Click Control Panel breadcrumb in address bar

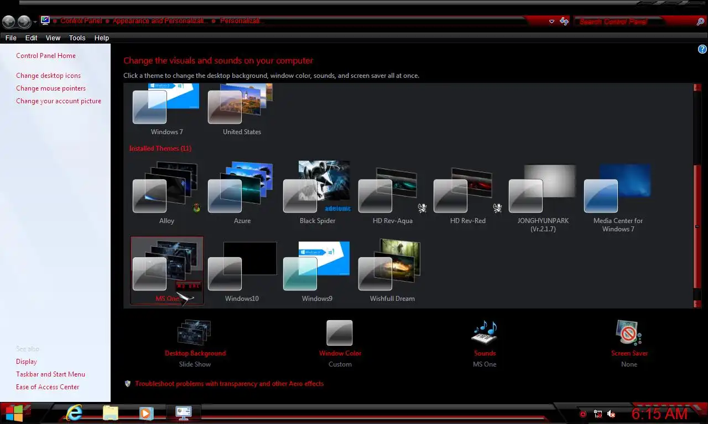point(81,21)
